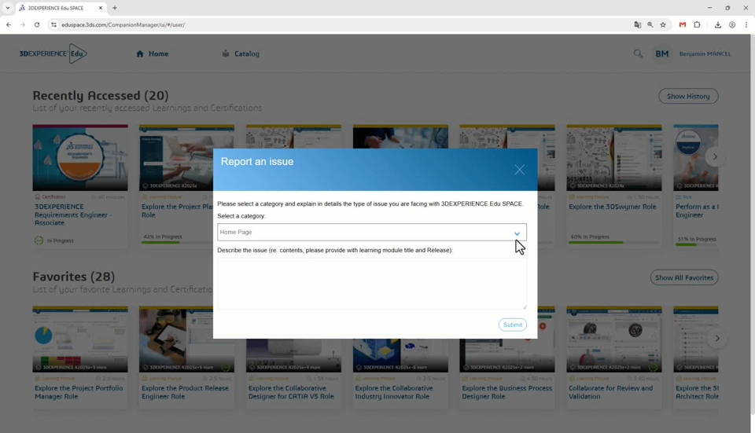The height and width of the screenshot is (433, 755).
Task: Advance the Favorites carousel arrow
Action: 717,338
